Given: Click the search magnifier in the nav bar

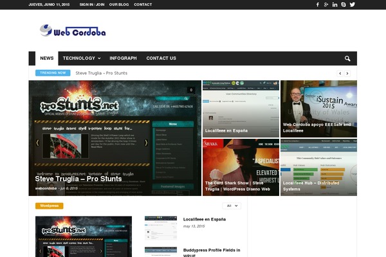Looking at the screenshot, I should [347, 58].
